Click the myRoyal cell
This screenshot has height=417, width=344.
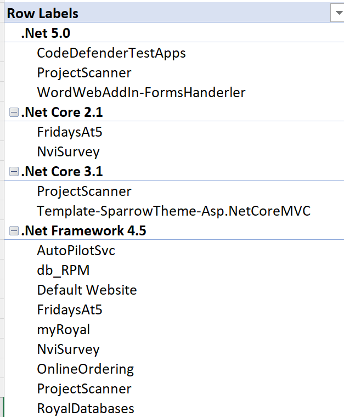[x=63, y=330]
